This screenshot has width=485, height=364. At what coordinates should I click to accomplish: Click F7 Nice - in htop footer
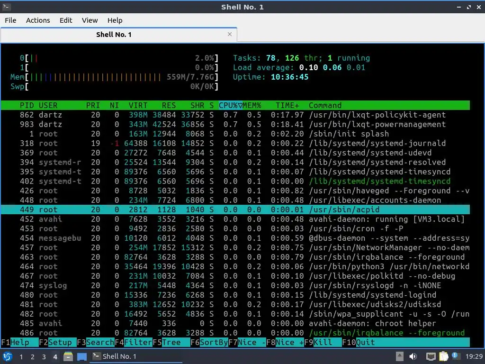(247, 342)
